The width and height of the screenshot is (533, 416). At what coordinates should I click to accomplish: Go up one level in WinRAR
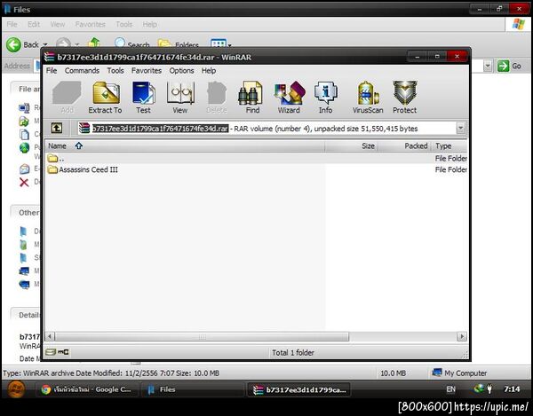pos(57,129)
